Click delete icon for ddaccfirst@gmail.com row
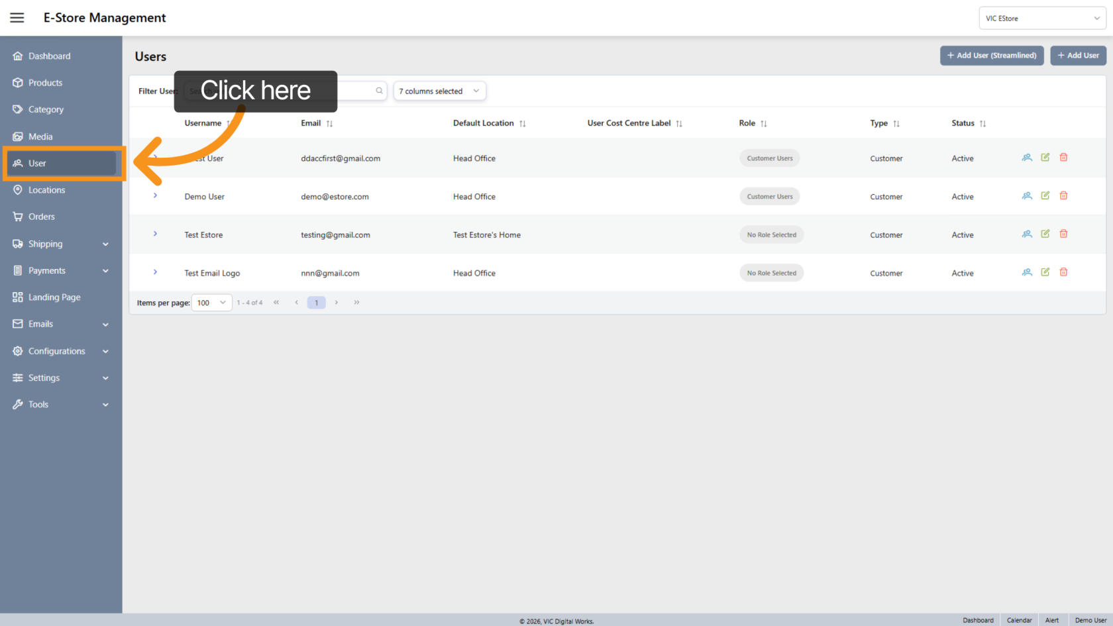This screenshot has width=1113, height=626. click(x=1063, y=158)
